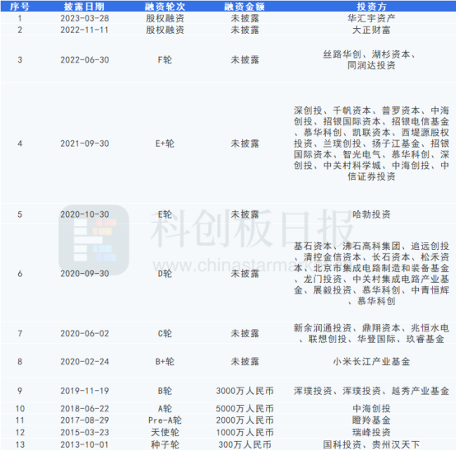This screenshot has height=451, width=456.
Task: Click amount 1000万人民币
Action: click(x=244, y=432)
